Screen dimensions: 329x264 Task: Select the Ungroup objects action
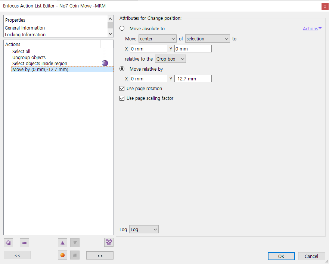click(29, 58)
